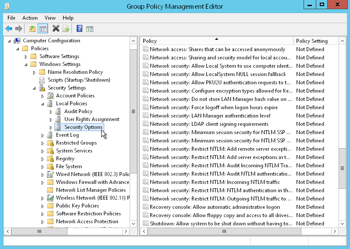The width and height of the screenshot is (350, 249).
Task: Expand the System Services node
Action: click(x=42, y=151)
